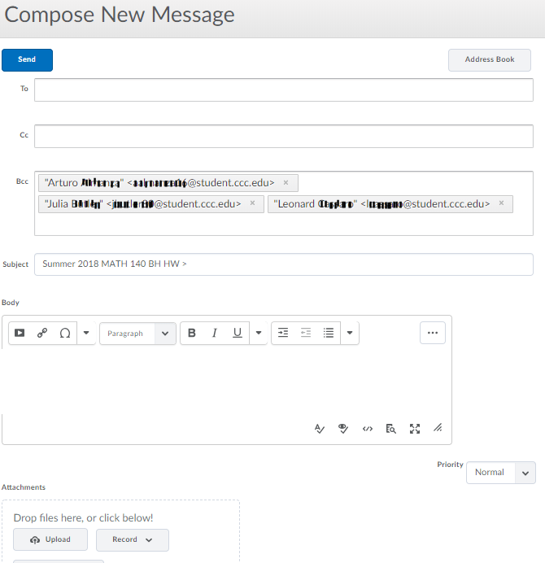Expand the list options dropdown arrow
The height and width of the screenshot is (563, 545).
(350, 333)
